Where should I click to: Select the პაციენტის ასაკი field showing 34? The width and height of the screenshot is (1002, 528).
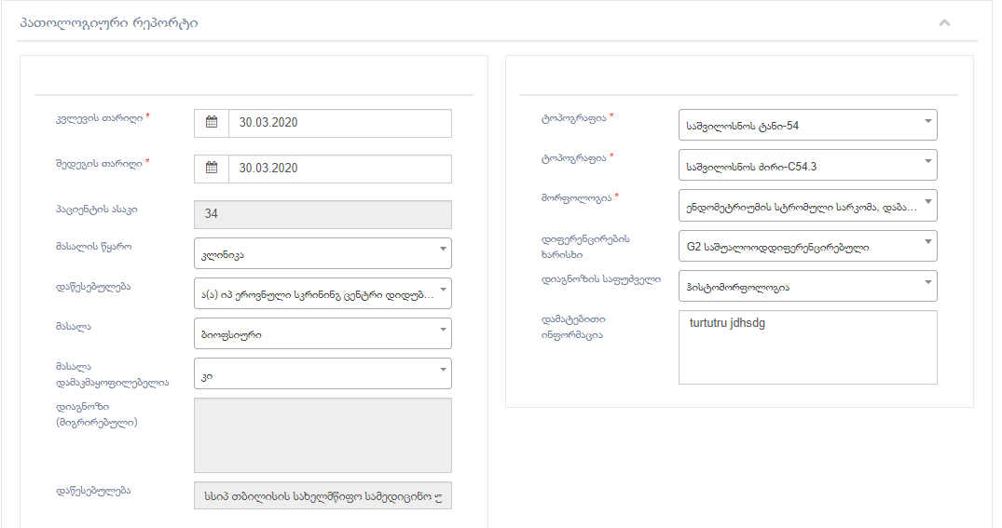[x=323, y=214]
